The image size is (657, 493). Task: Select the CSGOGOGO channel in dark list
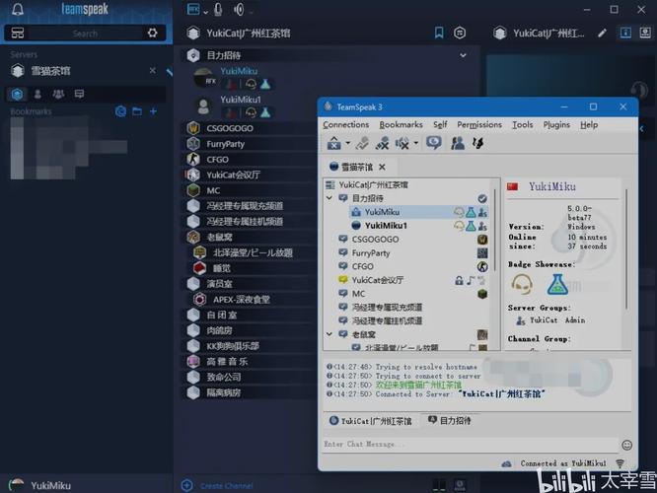tap(230, 128)
